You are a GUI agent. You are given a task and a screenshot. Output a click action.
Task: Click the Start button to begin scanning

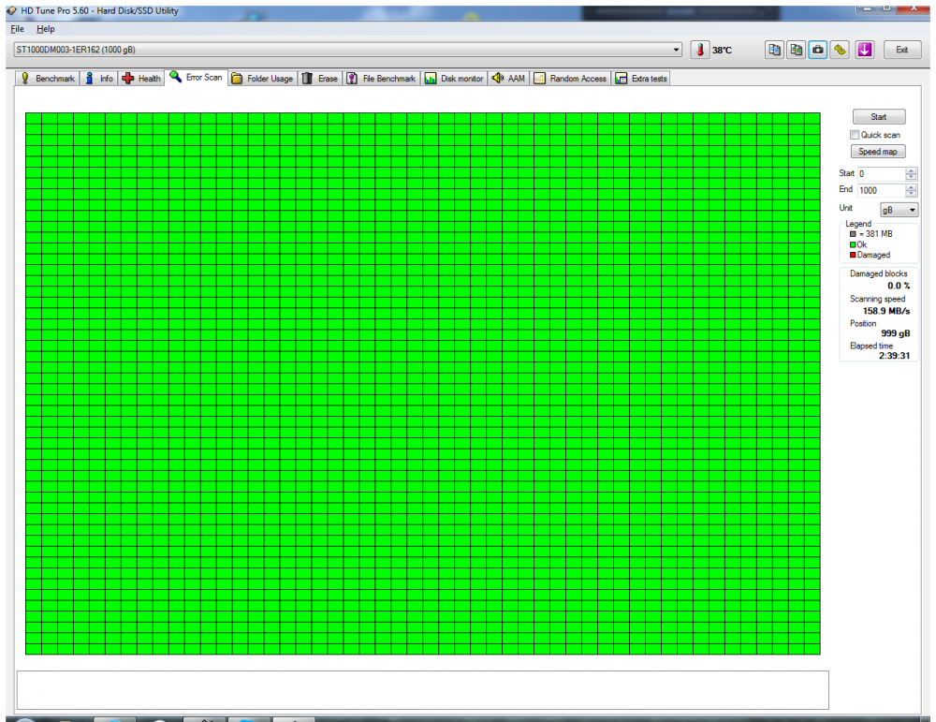(878, 116)
